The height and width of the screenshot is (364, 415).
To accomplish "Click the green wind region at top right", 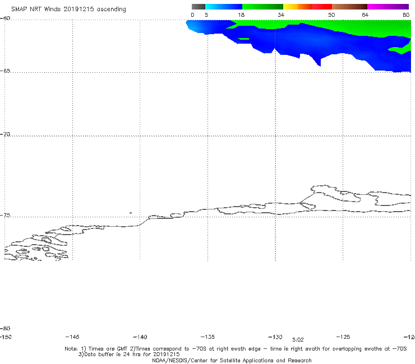I will [371, 28].
